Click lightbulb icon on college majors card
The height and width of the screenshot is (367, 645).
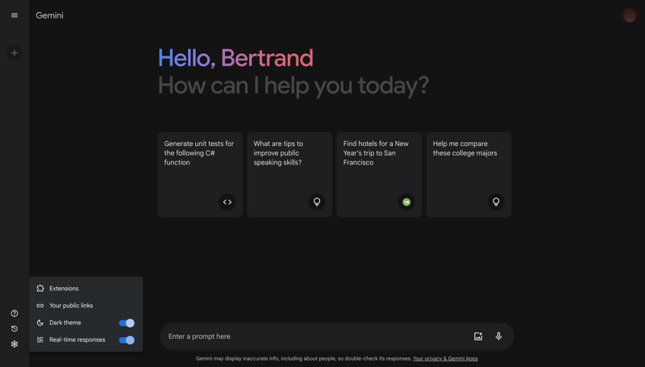click(x=496, y=202)
